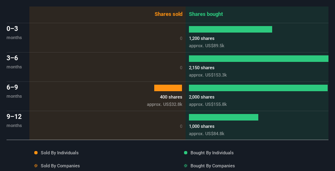Select the green 2,000 shares bought bar
The height and width of the screenshot is (171, 335).
pyautogui.click(x=258, y=88)
